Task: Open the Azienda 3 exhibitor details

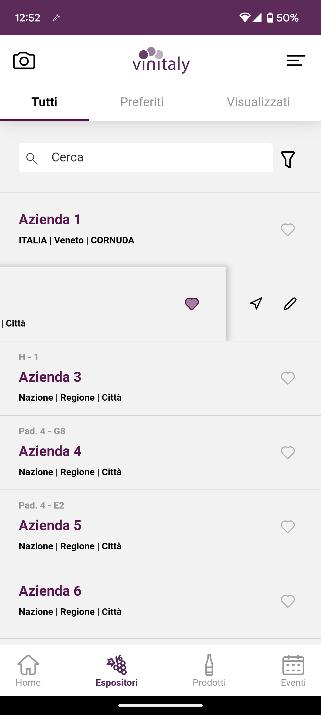Action: click(50, 377)
